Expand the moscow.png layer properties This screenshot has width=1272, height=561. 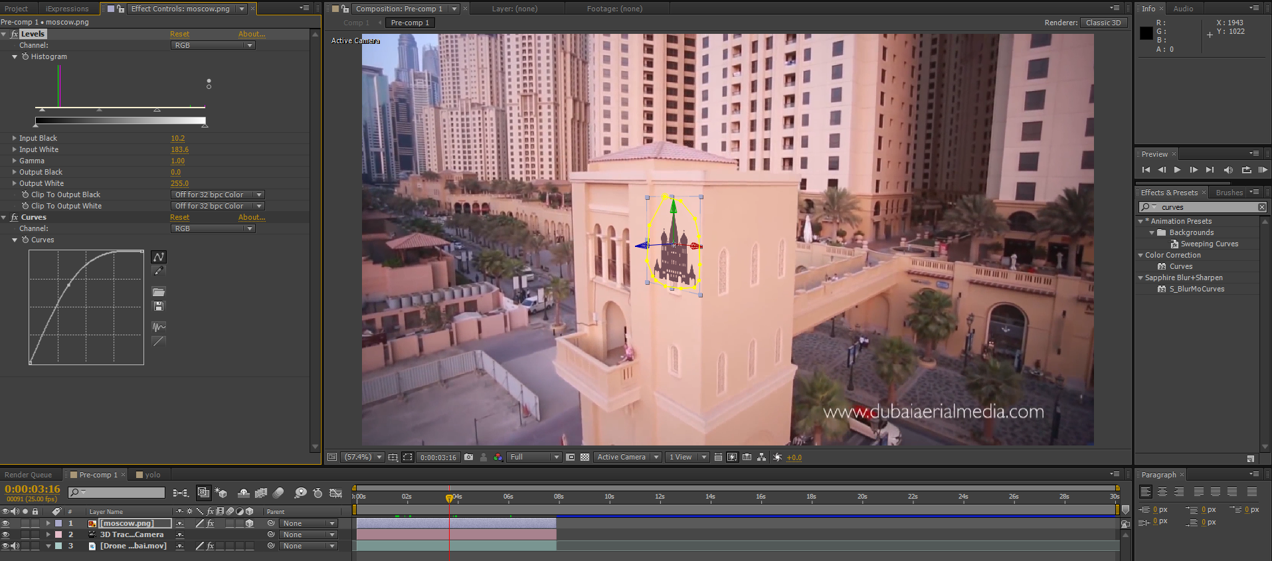click(48, 523)
